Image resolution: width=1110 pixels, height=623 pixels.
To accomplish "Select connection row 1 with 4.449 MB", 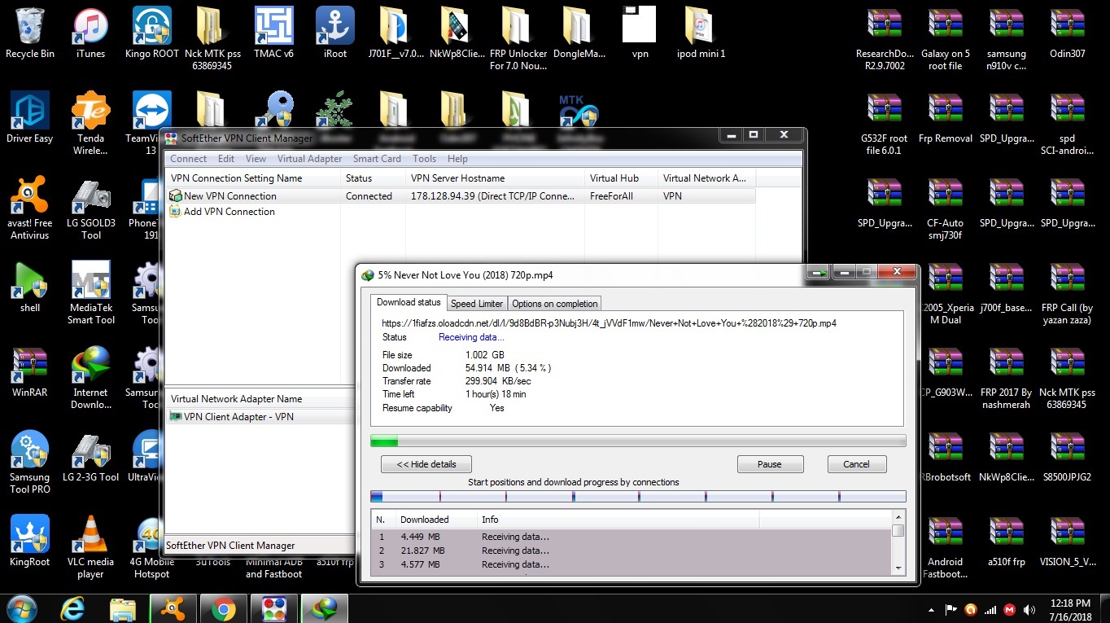I will coord(631,537).
